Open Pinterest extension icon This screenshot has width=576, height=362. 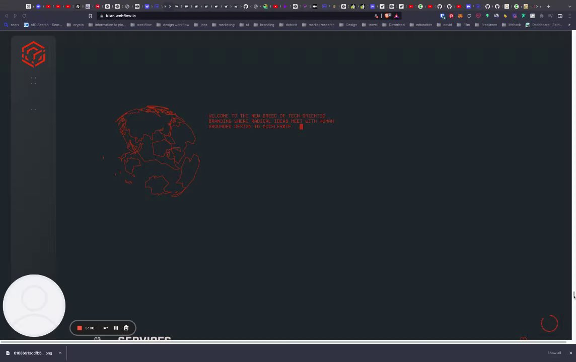[451, 16]
